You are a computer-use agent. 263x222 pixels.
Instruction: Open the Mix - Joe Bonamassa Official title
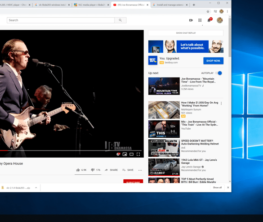(200, 123)
